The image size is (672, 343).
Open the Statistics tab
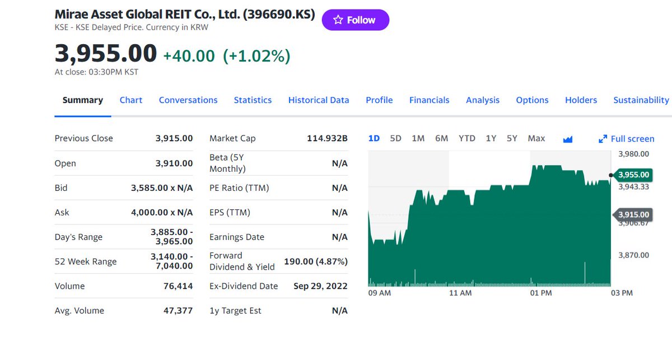pyautogui.click(x=253, y=100)
